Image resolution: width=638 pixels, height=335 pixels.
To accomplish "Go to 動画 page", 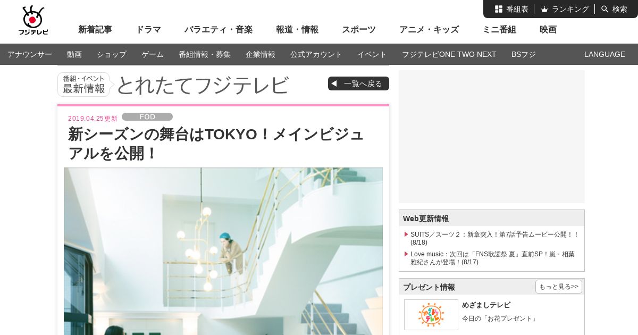I will (74, 54).
